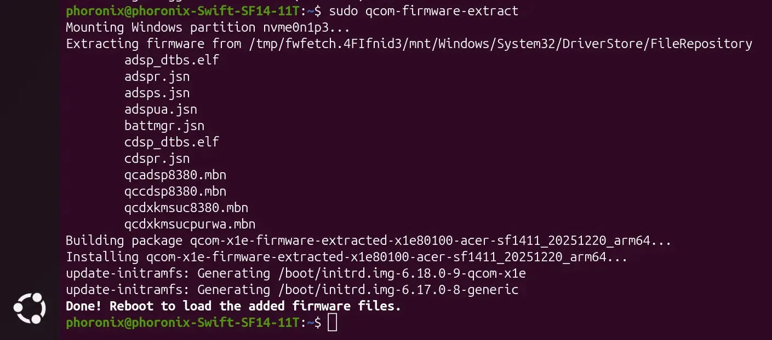
Task: Click the terminal cursor block at the prompt
Action: (x=333, y=323)
